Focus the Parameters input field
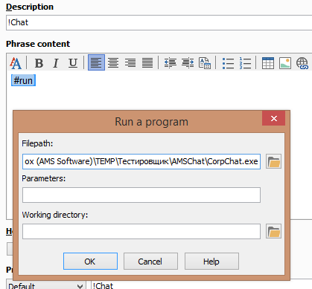Viewport: 312px width, 289px height. [141, 195]
